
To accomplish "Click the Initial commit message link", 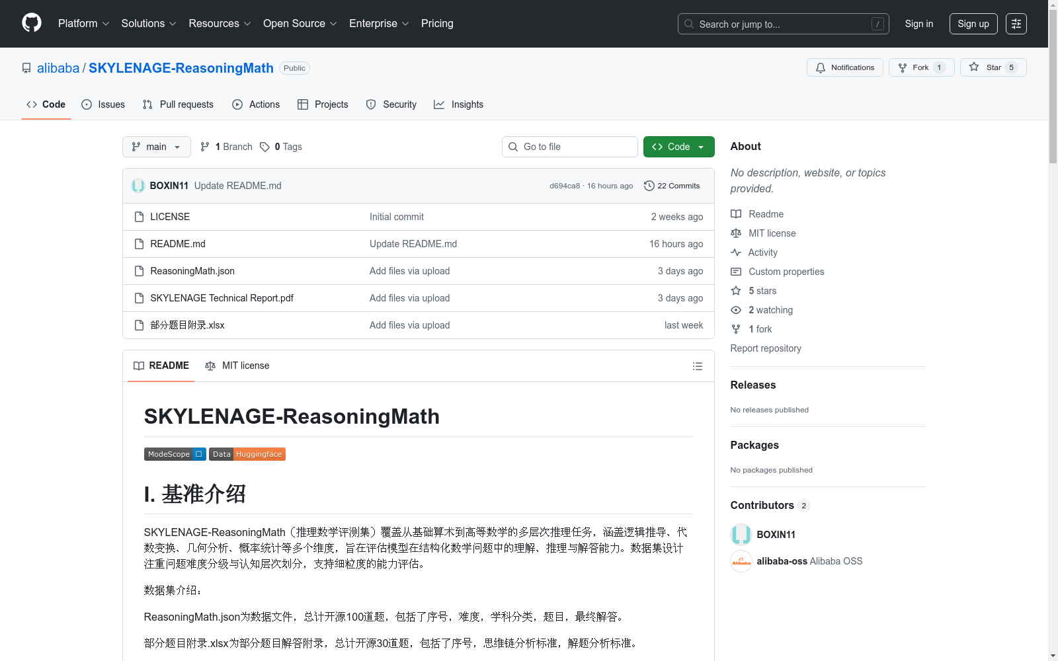I will point(397,217).
